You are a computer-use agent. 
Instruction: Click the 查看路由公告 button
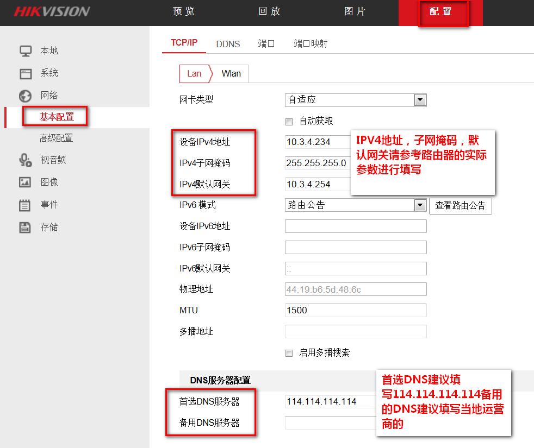coord(461,206)
